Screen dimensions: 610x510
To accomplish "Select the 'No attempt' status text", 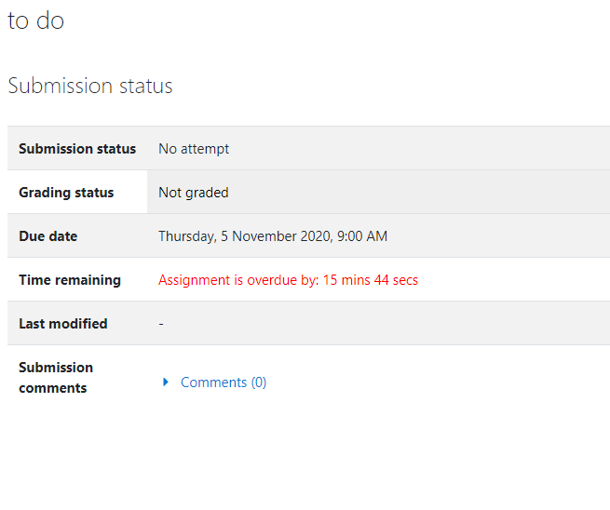I will click(194, 149).
